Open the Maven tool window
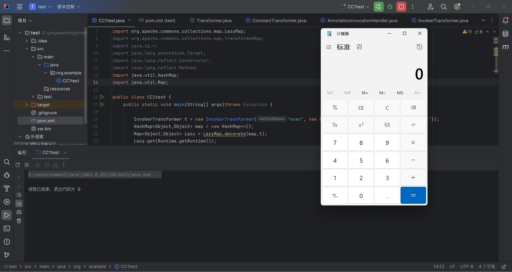This screenshot has width=512, height=272. [505, 47]
